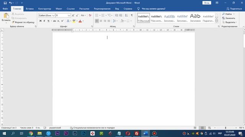This screenshot has width=245, height=137.
Task: Sort text alphabetically icon
Action: point(126,15)
